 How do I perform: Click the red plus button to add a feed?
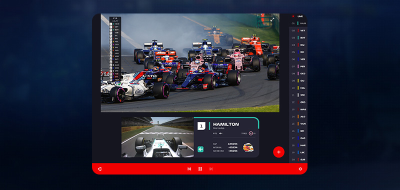pos(278,152)
